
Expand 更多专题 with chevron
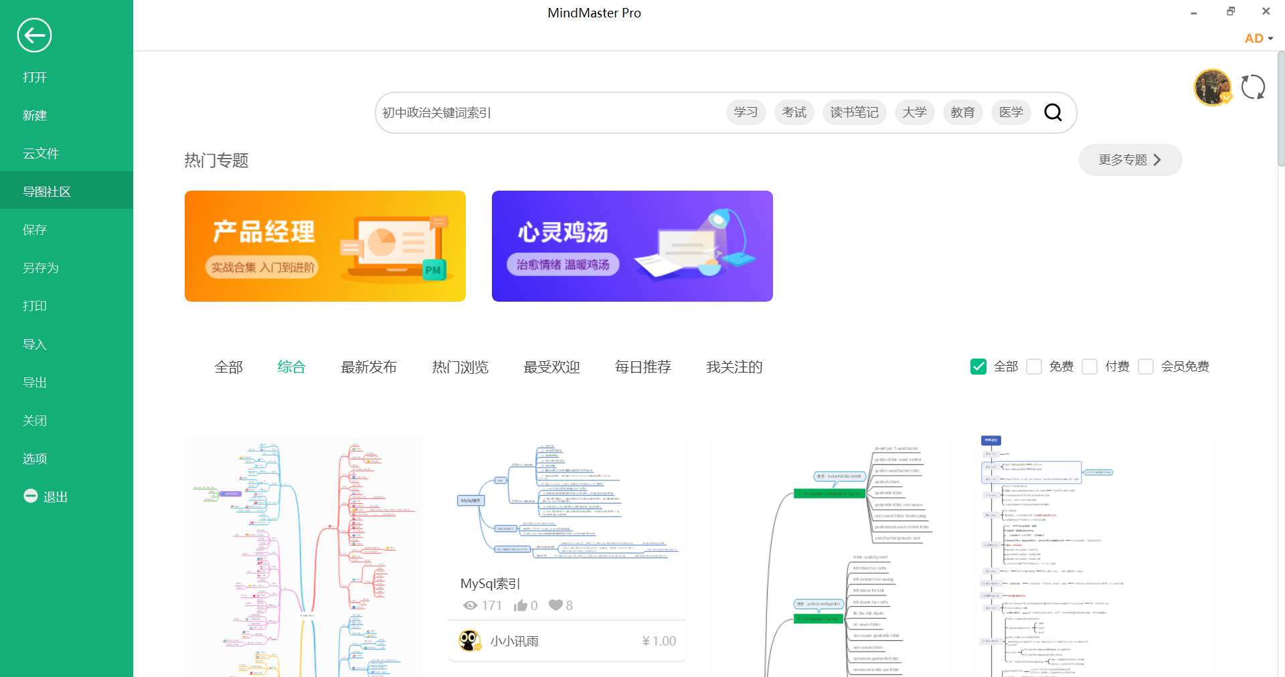tap(1130, 160)
